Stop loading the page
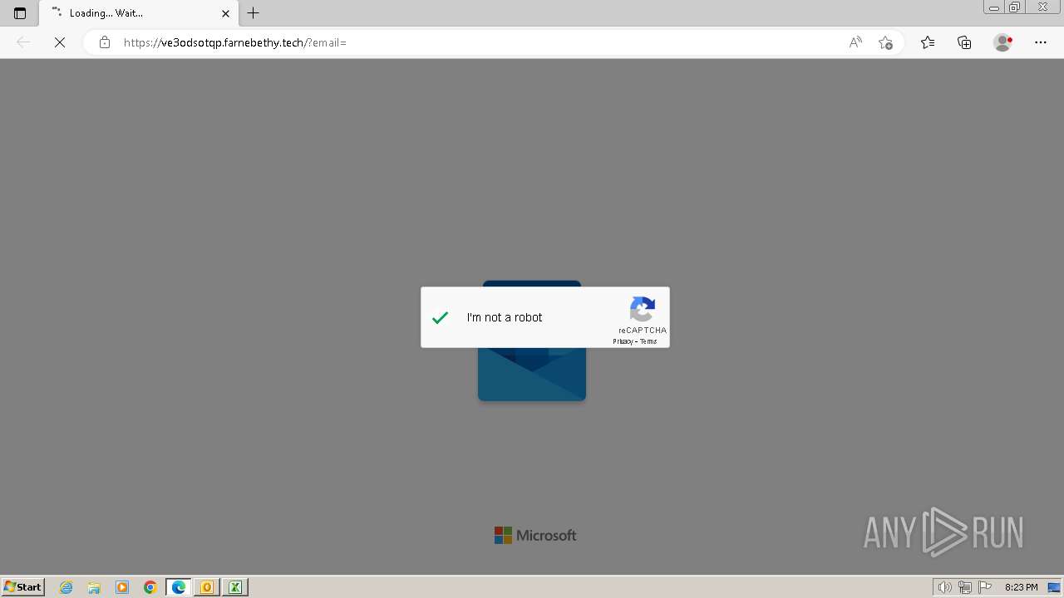 pyautogui.click(x=60, y=42)
